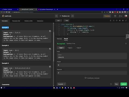
Task: Click the streak fire icon
Action: click(120, 16)
